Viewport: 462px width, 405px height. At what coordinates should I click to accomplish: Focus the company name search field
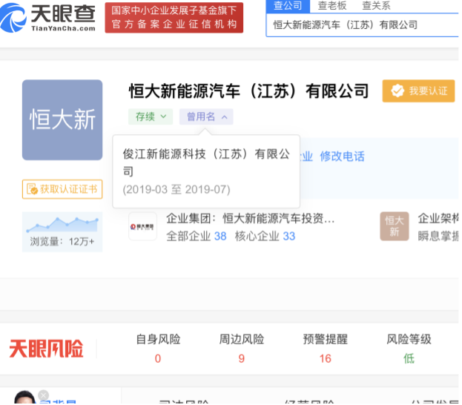[x=363, y=25]
